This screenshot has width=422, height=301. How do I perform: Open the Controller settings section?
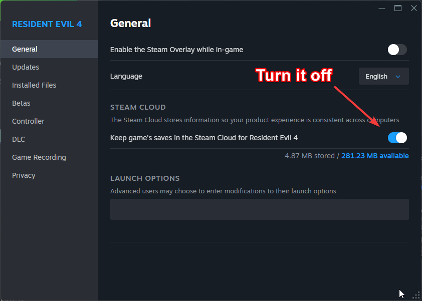point(28,121)
